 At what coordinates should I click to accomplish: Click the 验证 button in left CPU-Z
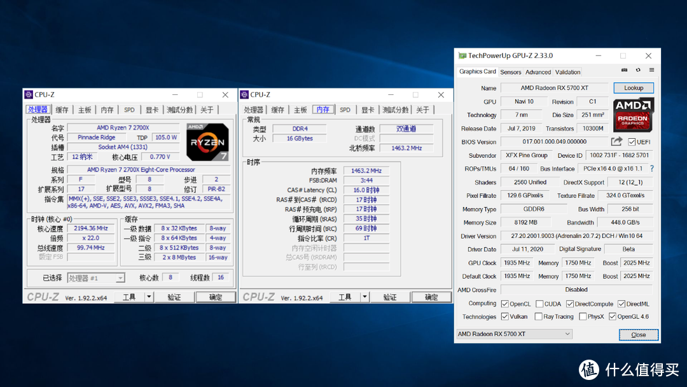point(174,297)
